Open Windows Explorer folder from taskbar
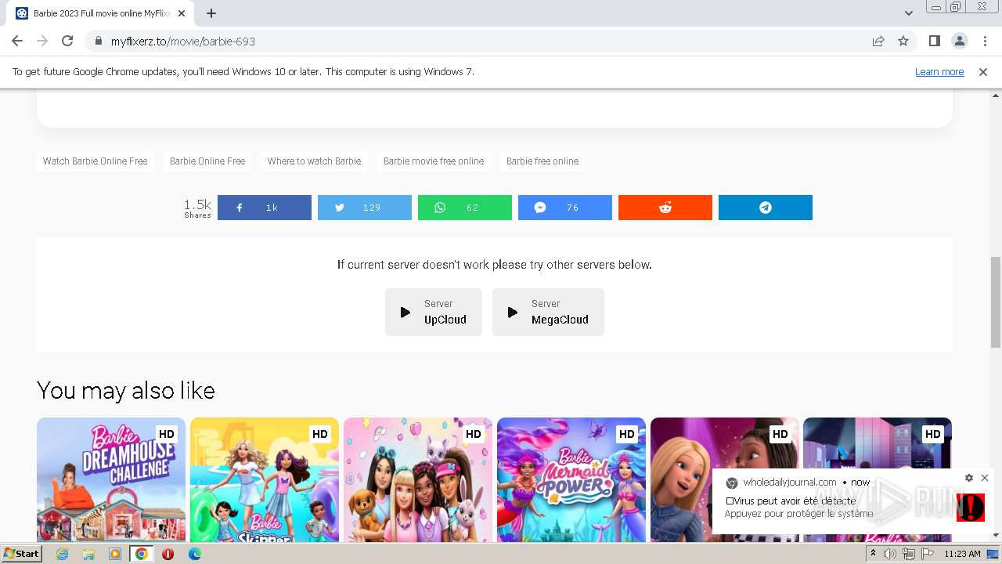Image resolution: width=1002 pixels, height=564 pixels. [88, 554]
